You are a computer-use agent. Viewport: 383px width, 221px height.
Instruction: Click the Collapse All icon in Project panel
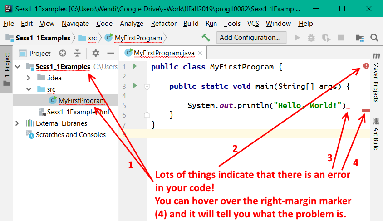point(77,53)
